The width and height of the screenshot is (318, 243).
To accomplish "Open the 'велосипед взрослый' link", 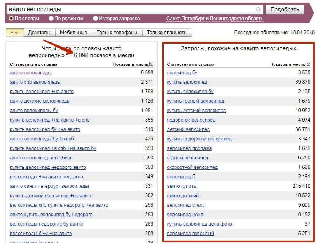I will (x=190, y=234).
